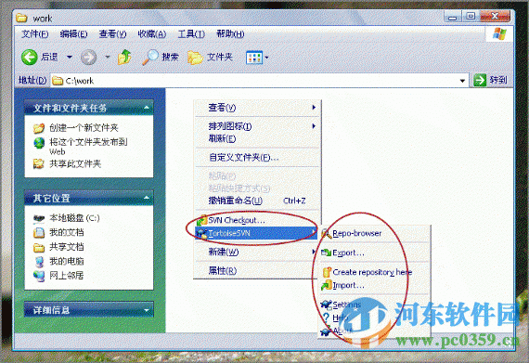Open the 工具(T) menu
This screenshot has height=363, width=529.
click(x=191, y=34)
